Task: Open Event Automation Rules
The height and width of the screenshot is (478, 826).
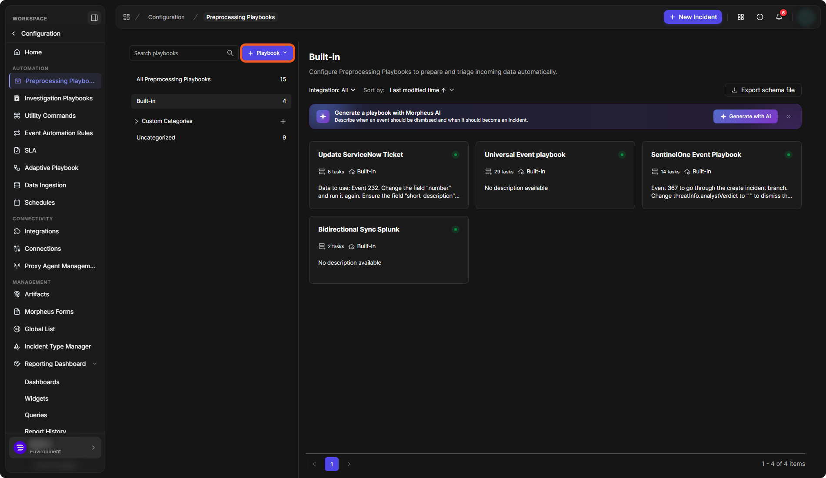Action: [x=55, y=133]
